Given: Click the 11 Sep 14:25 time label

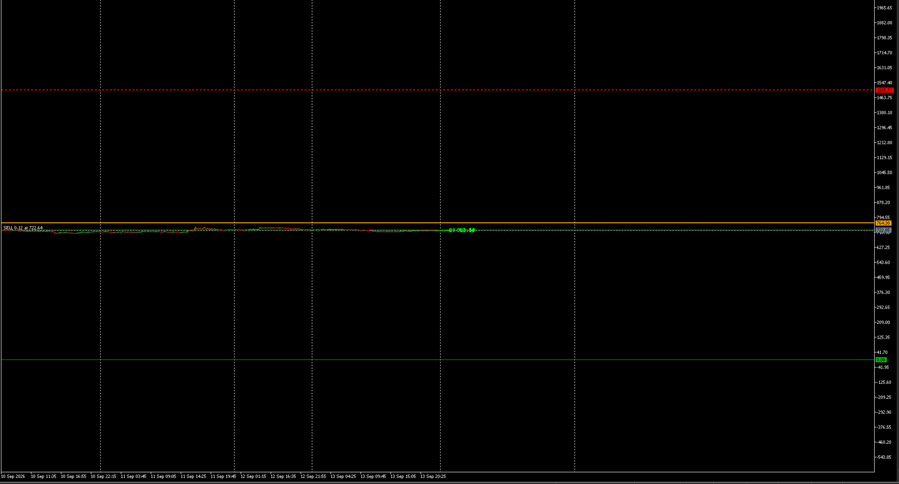Looking at the screenshot, I should pos(193,477).
